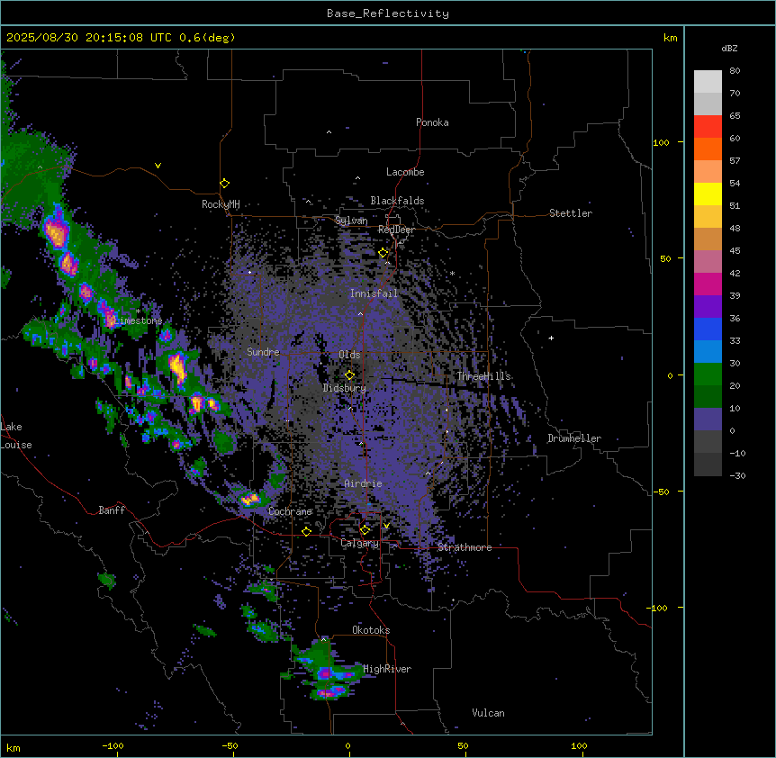The image size is (776, 758).
Task: Select the 70–80 dBZ light gray swatch
Action: (x=708, y=81)
